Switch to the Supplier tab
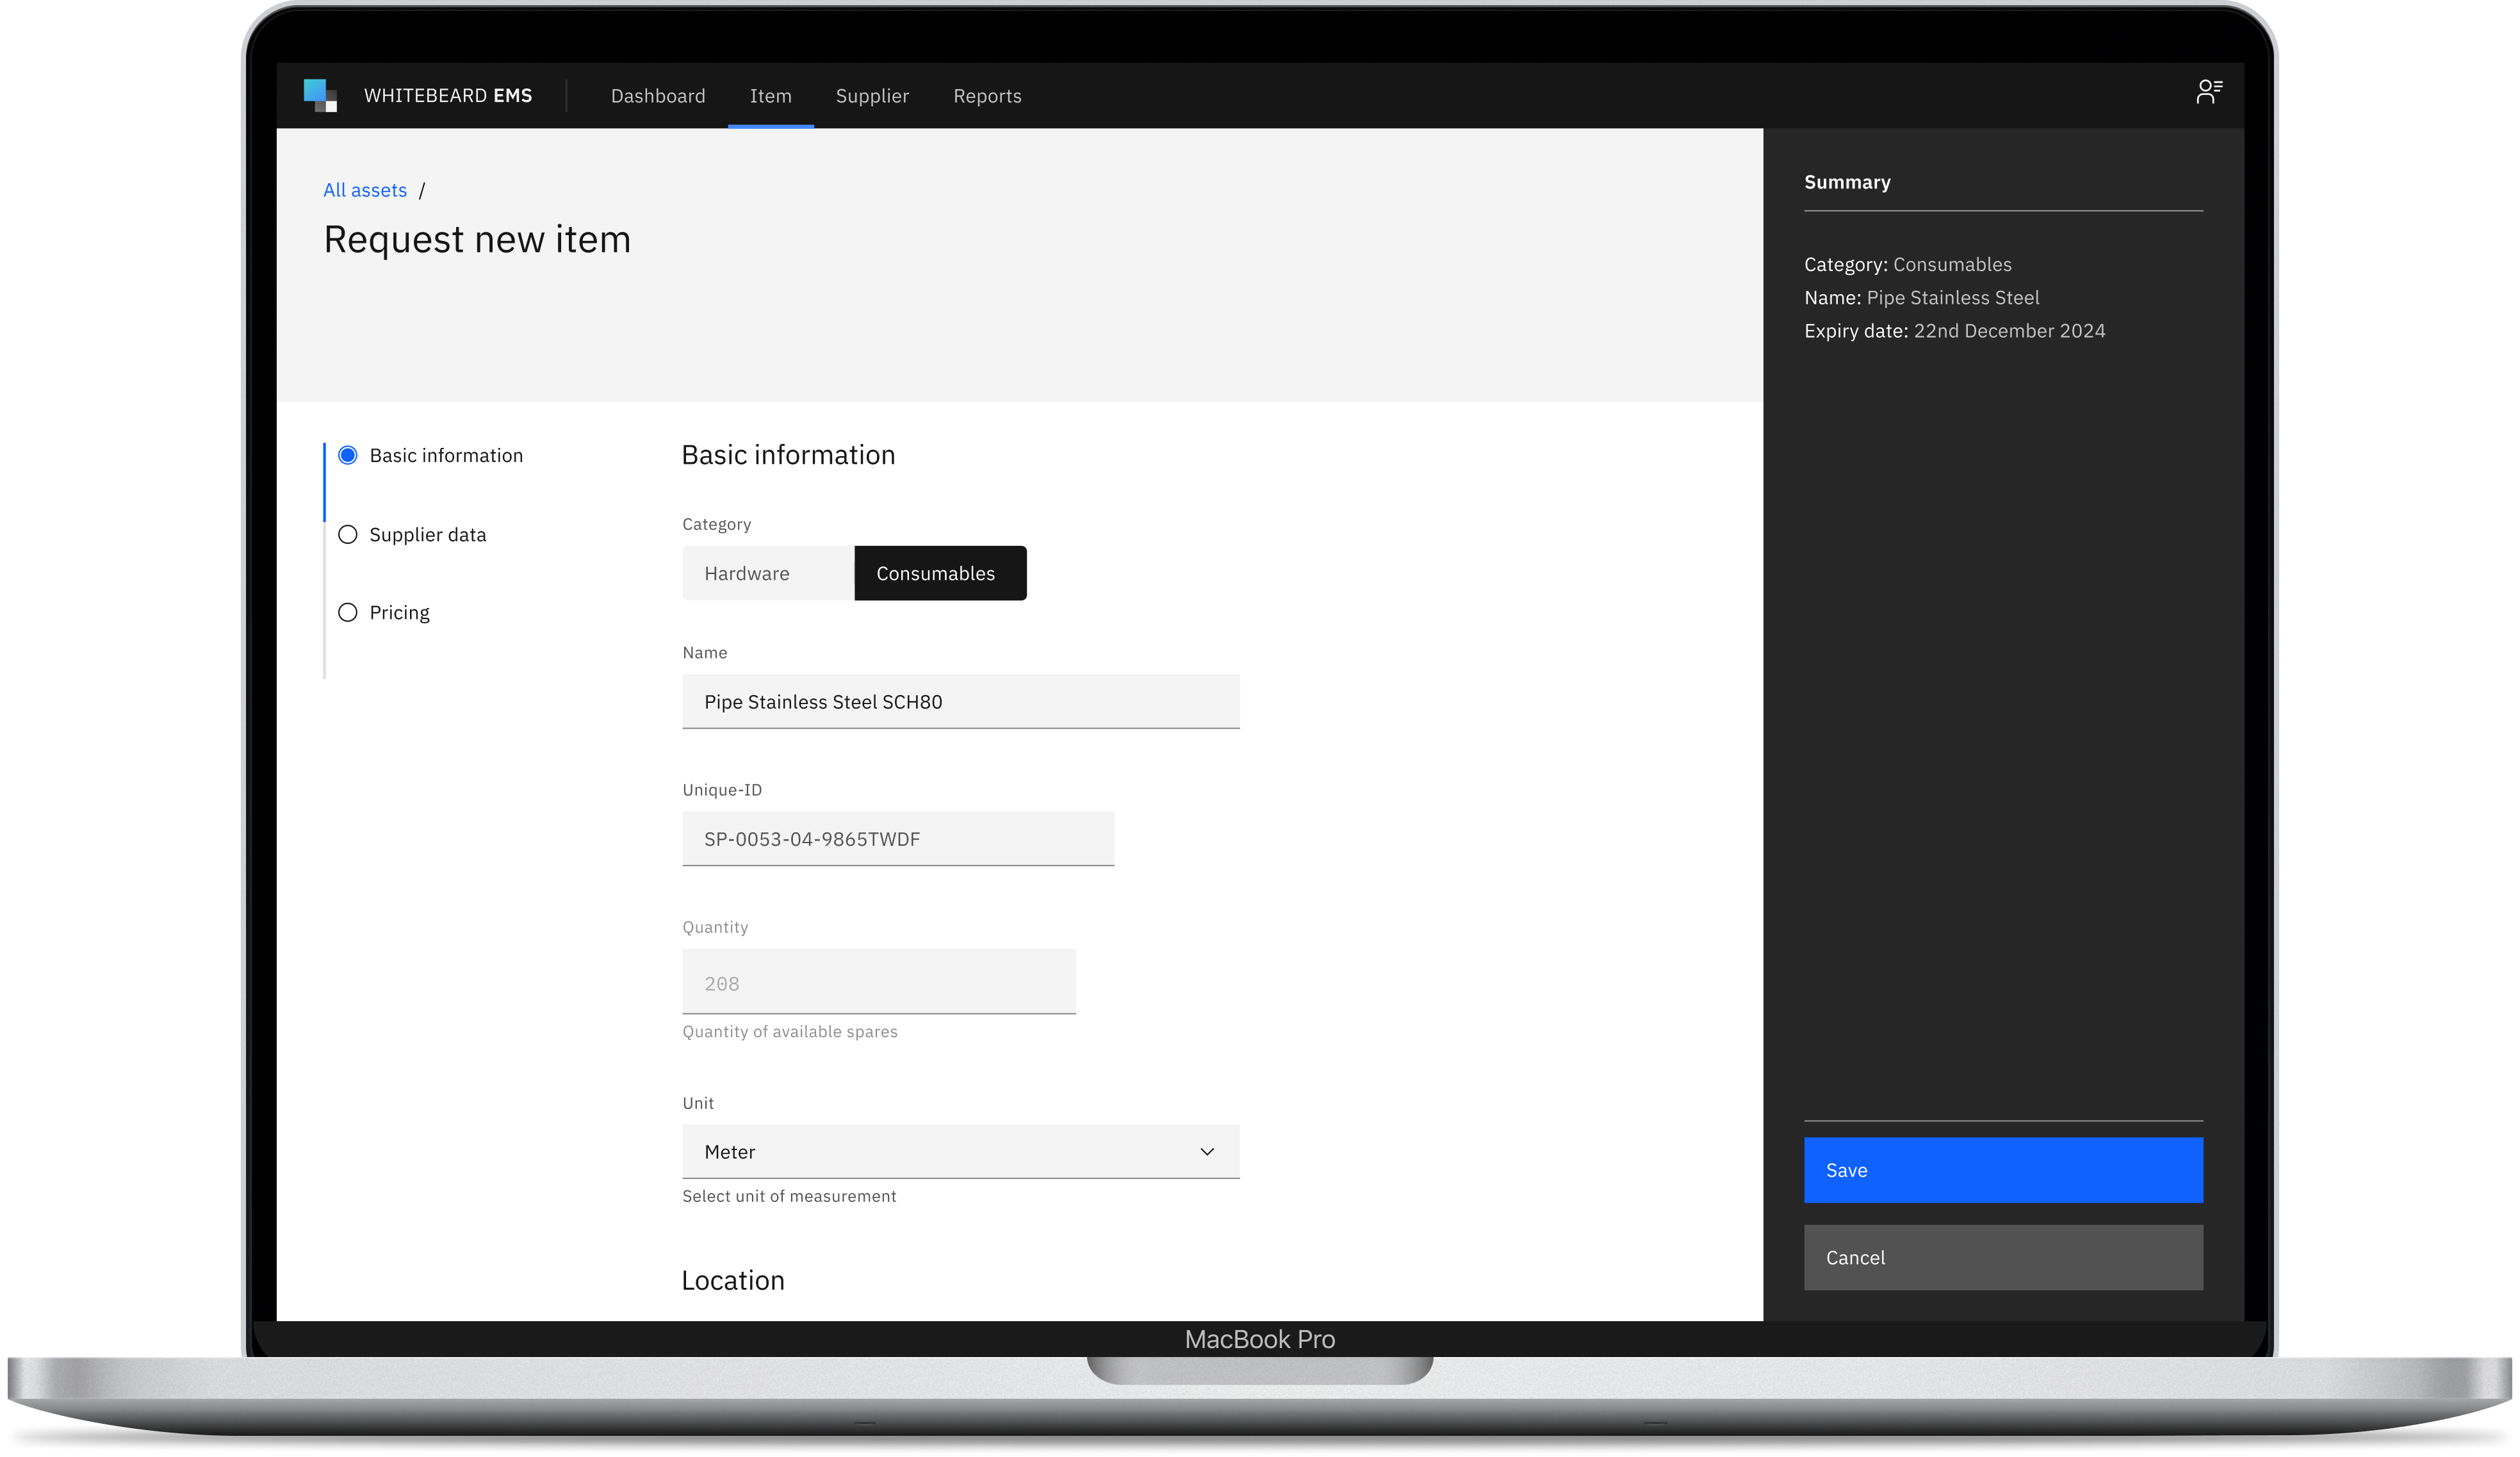The image size is (2520, 1457). click(872, 96)
